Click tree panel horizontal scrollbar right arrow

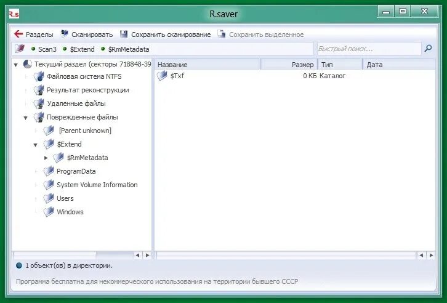tap(147, 255)
